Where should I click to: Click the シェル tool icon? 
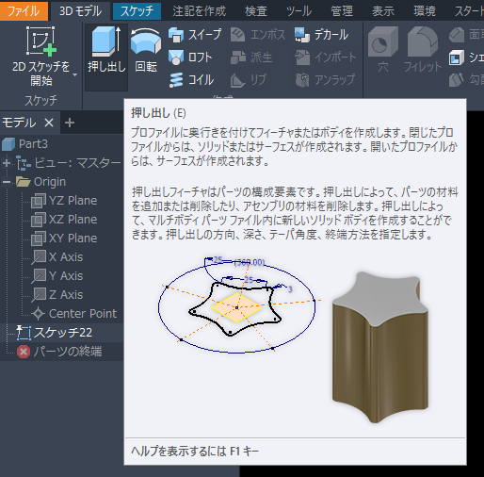456,58
